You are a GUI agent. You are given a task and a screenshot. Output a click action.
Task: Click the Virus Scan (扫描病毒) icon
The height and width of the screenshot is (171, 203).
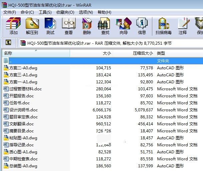[163, 23]
